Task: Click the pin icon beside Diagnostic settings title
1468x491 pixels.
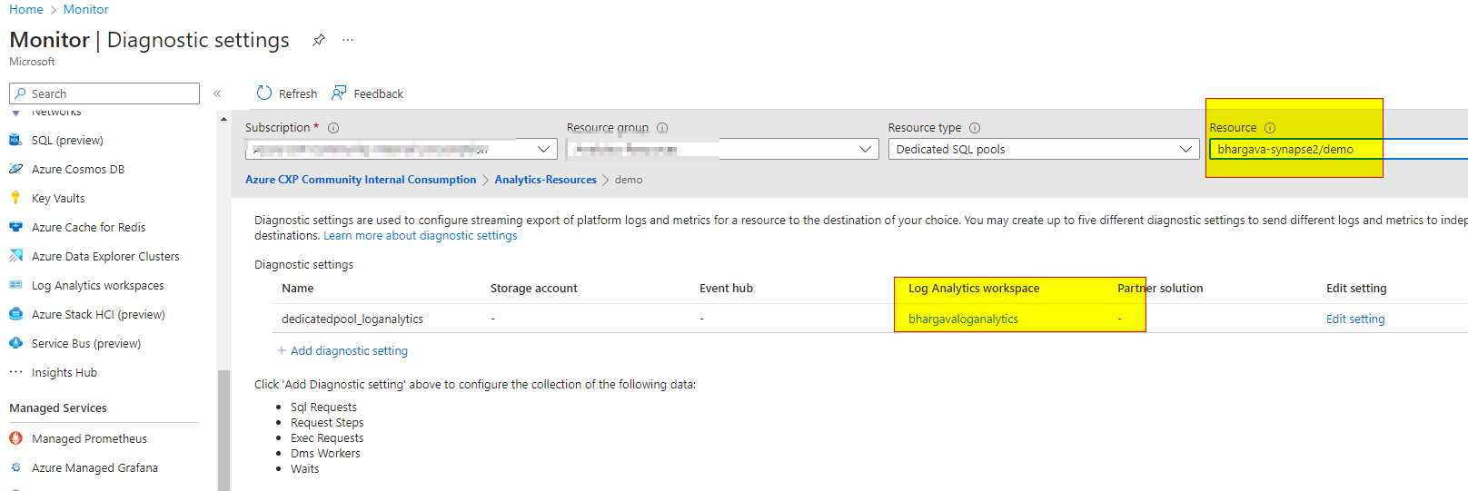Action: [319, 40]
